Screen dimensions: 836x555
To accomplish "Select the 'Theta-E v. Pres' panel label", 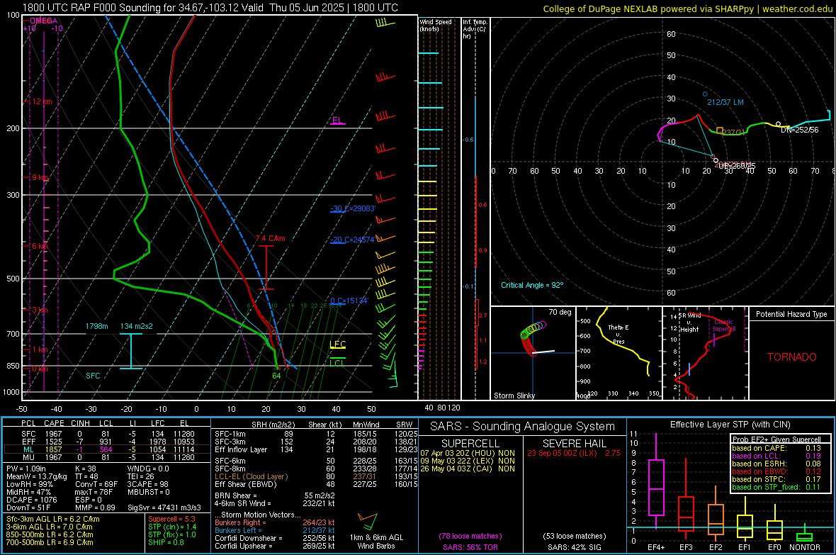I will [x=618, y=334].
